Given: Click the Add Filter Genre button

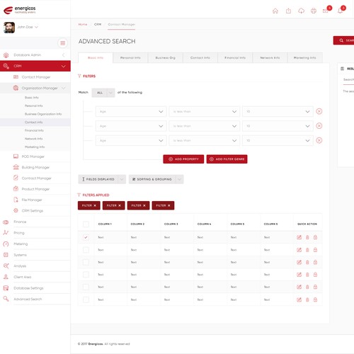Looking at the screenshot, I should point(227,159).
